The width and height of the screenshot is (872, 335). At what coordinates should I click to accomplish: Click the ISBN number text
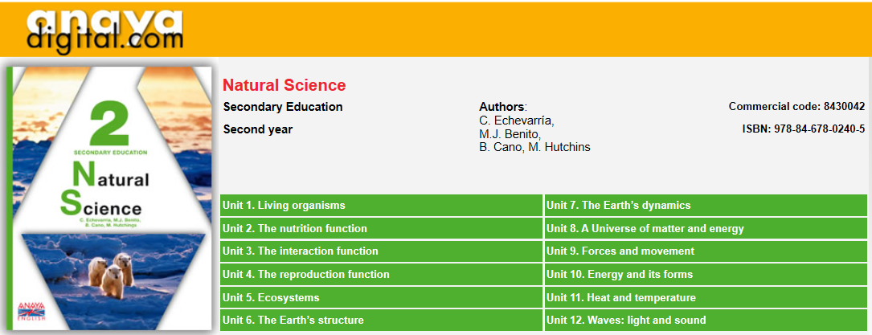click(x=804, y=129)
